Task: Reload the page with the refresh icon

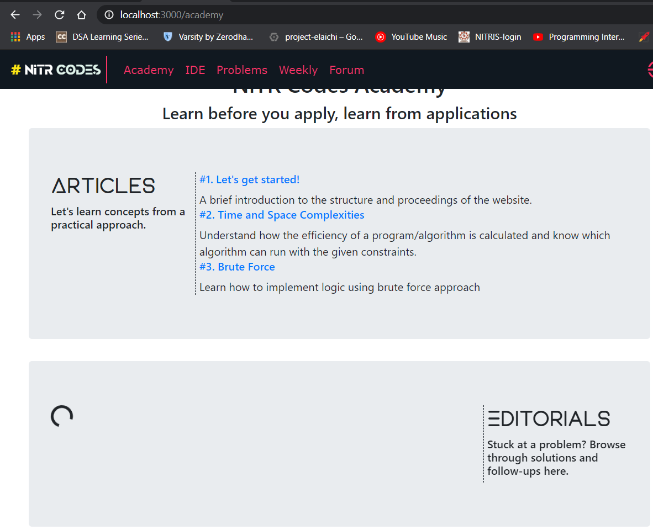Action: pyautogui.click(x=59, y=15)
